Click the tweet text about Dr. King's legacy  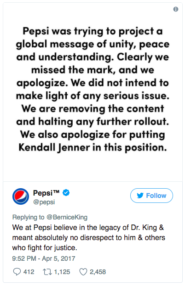tap(89, 238)
